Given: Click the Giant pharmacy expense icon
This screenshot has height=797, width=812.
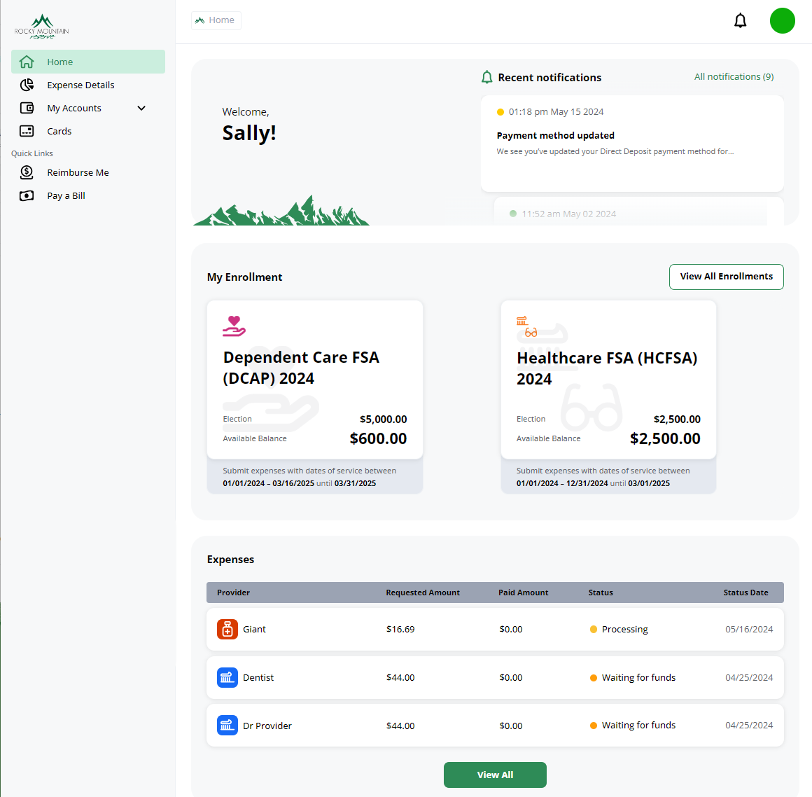Looking at the screenshot, I should click(227, 630).
